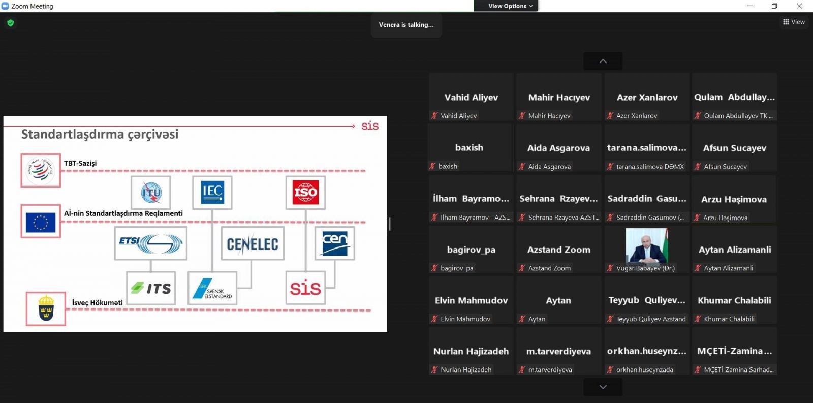Click the slide title "Standartlaşdırma çərçivəsi"
Viewport: 813px width, 403px height.
100,134
